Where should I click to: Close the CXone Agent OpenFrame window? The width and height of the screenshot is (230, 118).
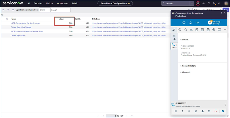tap(225, 13)
